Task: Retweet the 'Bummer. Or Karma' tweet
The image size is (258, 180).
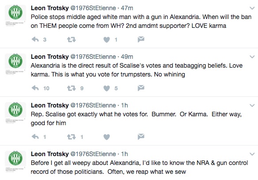Action: point(71,137)
